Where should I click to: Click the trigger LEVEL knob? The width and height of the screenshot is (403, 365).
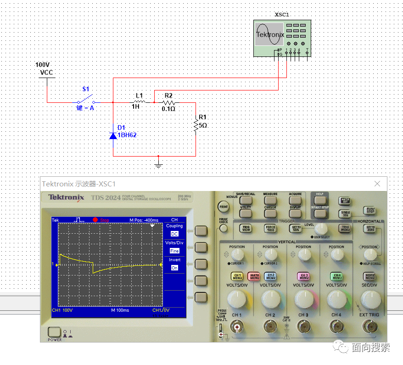coord(321,228)
